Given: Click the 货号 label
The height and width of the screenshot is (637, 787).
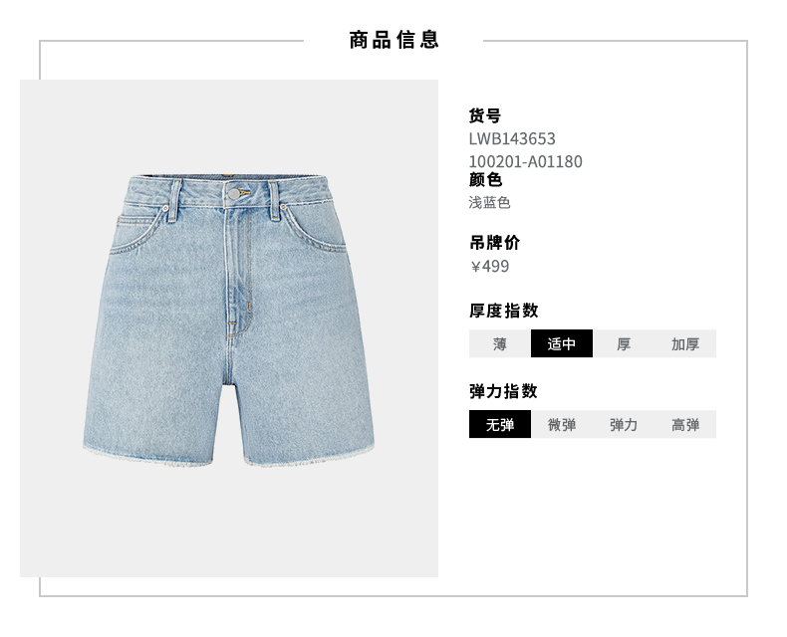Looking at the screenshot, I should [x=485, y=115].
